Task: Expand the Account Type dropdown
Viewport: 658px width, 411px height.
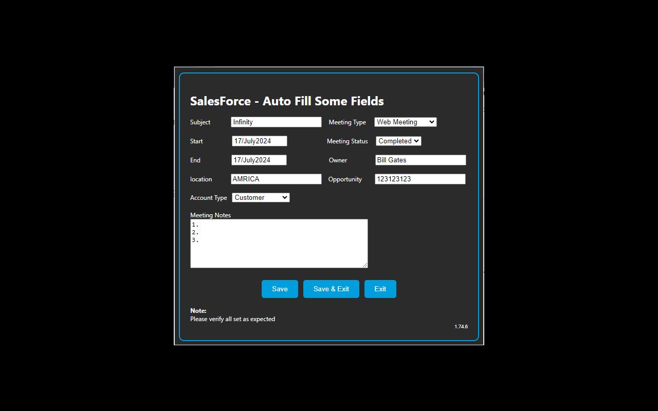Action: click(261, 197)
